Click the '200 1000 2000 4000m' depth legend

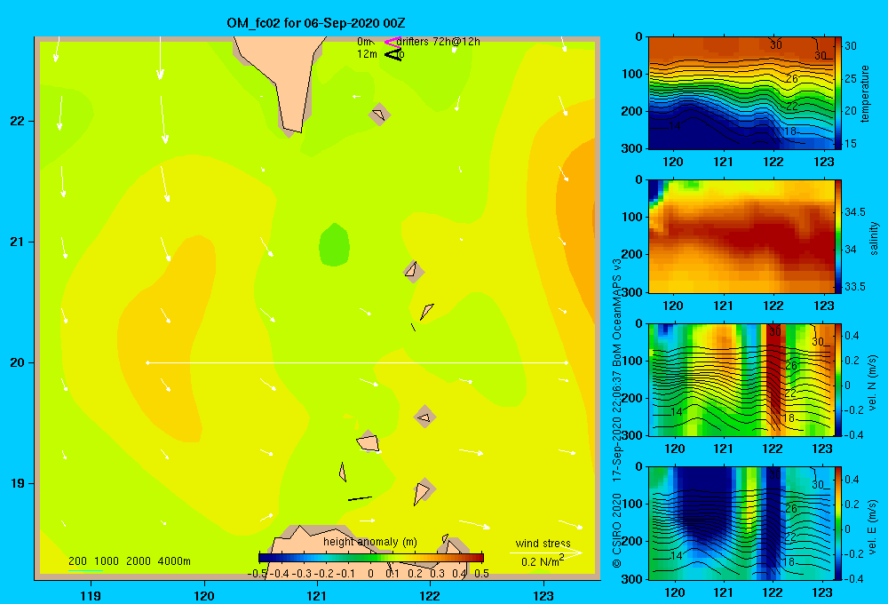click(129, 561)
